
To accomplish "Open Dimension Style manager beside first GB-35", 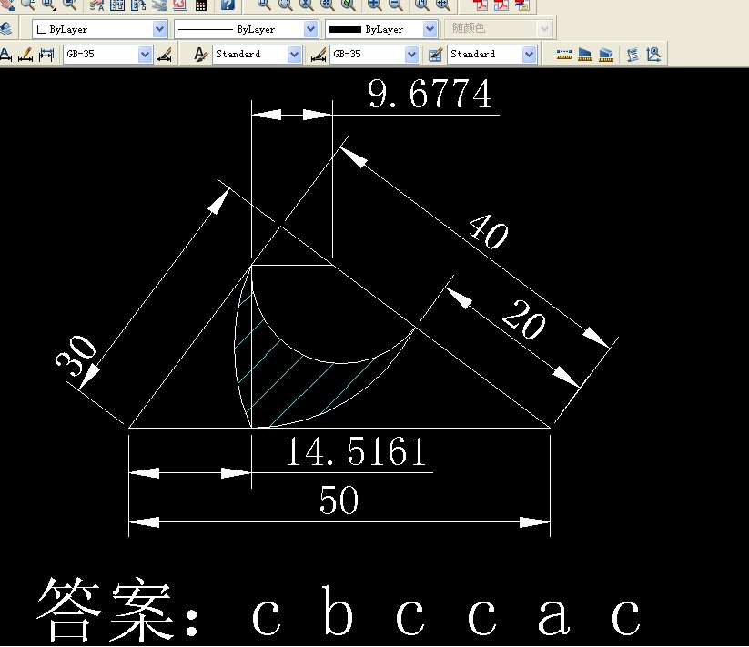I will (x=164, y=55).
